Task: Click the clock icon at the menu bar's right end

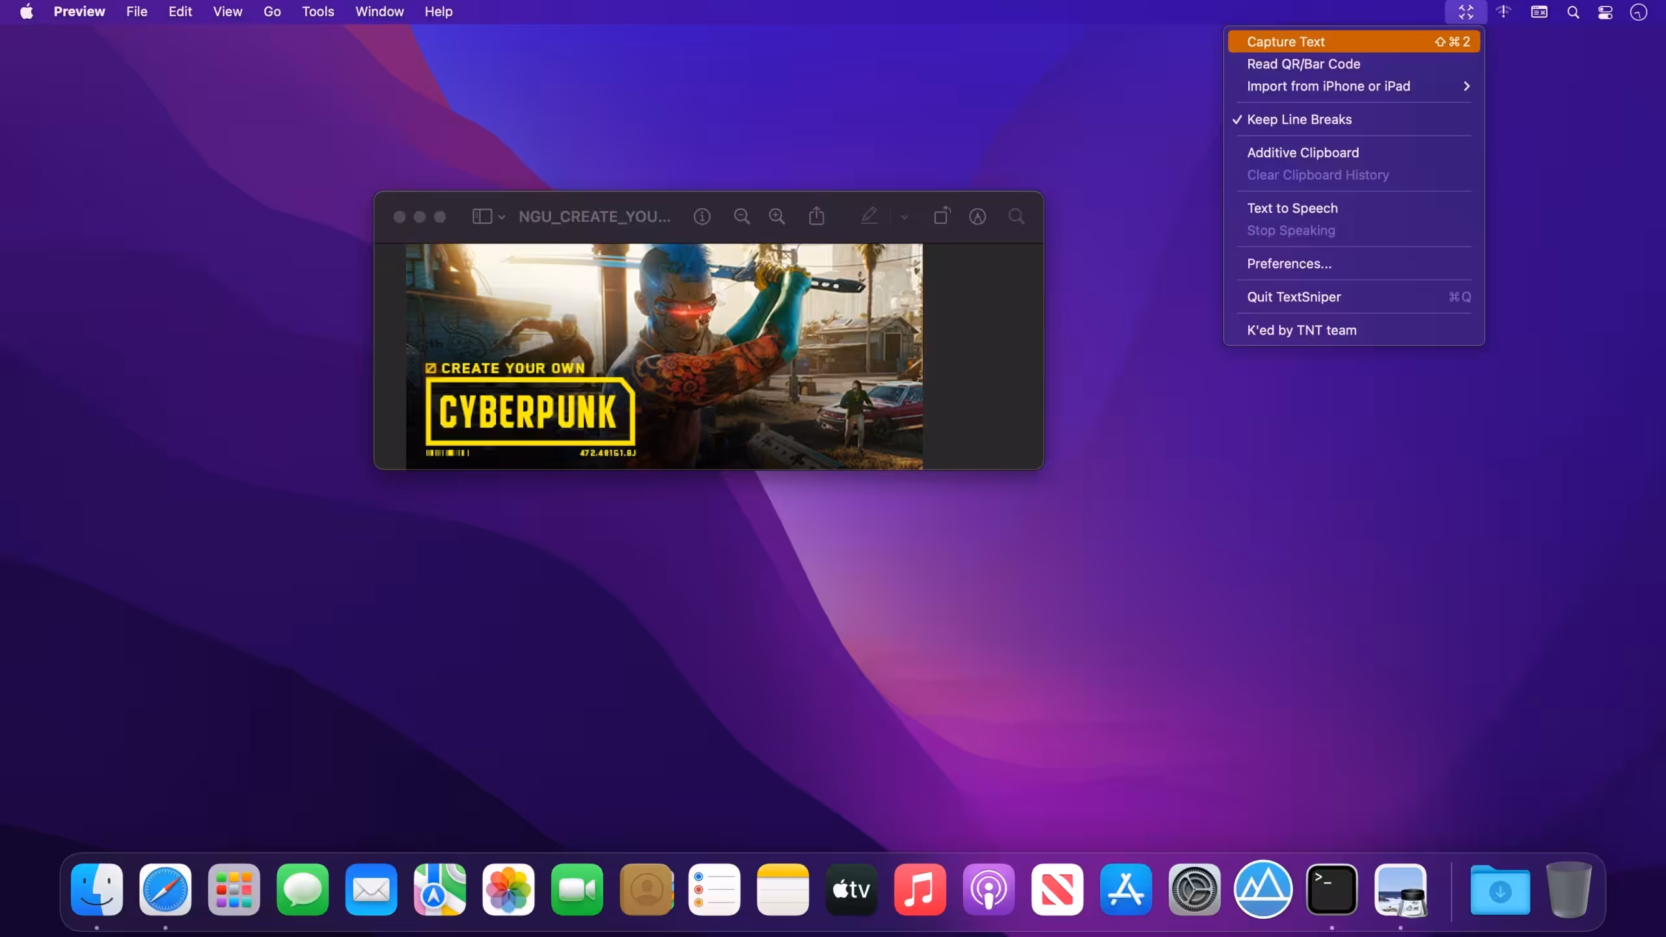Action: pos(1639,12)
